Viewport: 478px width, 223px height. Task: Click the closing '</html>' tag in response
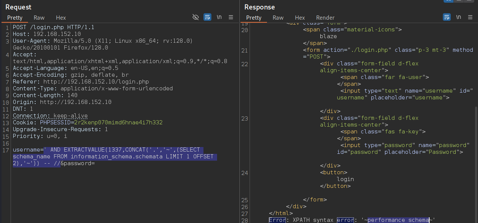click(281, 213)
